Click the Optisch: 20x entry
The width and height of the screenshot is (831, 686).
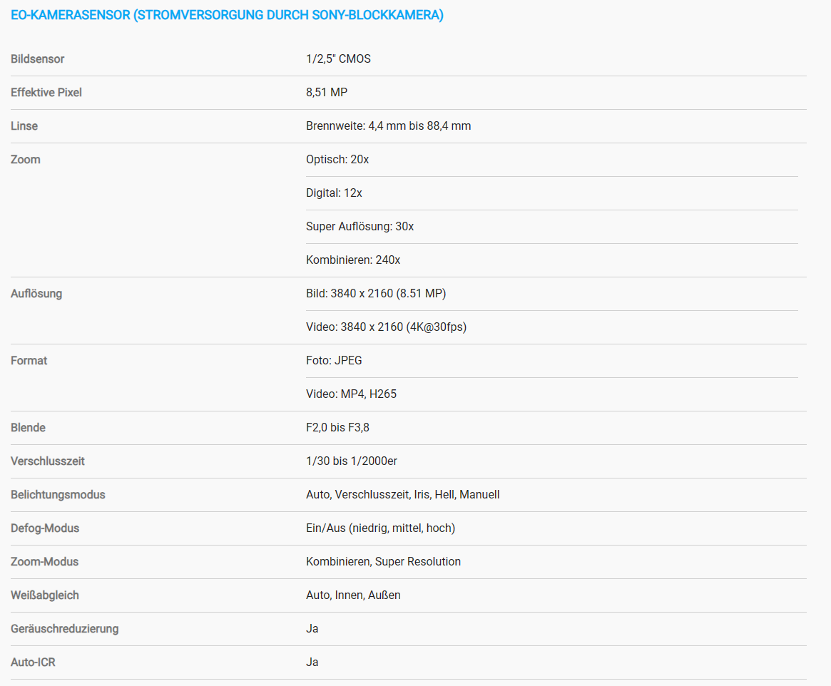click(337, 160)
